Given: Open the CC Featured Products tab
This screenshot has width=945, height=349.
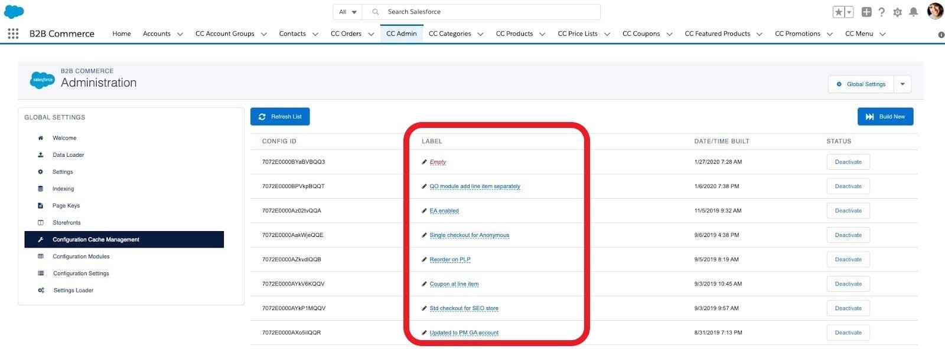Looking at the screenshot, I should tap(718, 34).
